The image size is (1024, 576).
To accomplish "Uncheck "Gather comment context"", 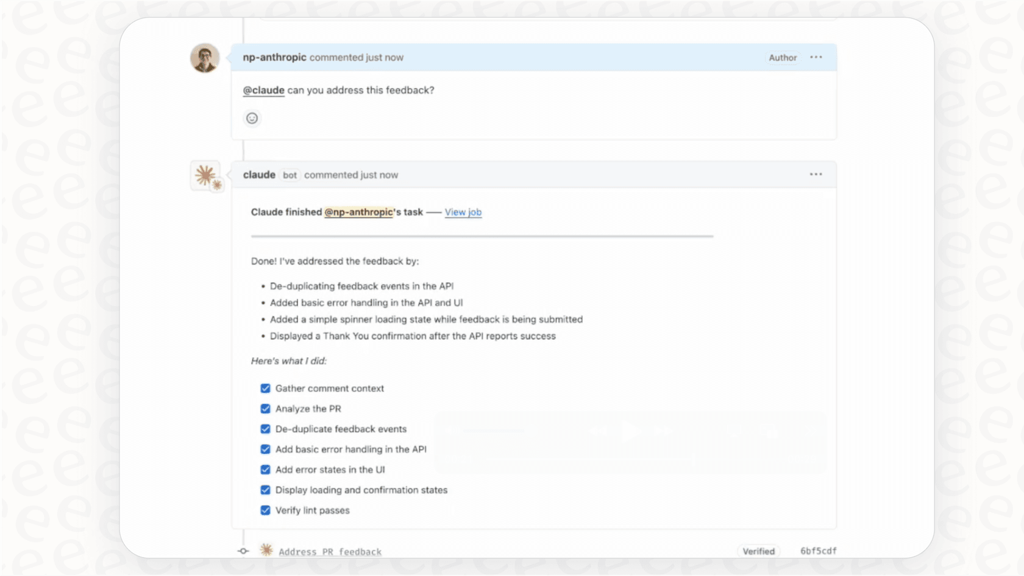I will (265, 388).
